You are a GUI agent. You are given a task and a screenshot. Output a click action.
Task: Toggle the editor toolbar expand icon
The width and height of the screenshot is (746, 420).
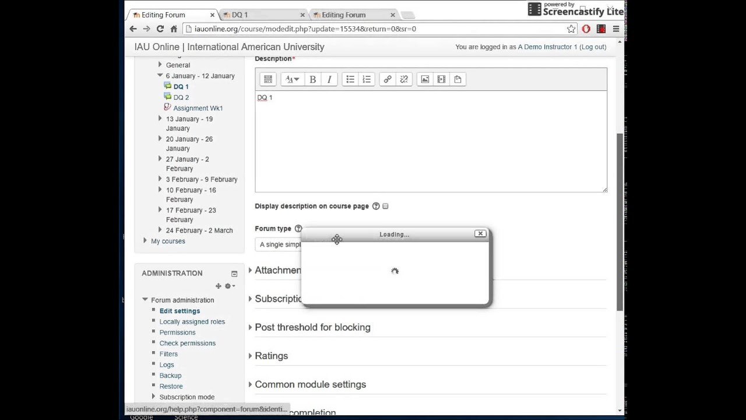[x=268, y=79]
